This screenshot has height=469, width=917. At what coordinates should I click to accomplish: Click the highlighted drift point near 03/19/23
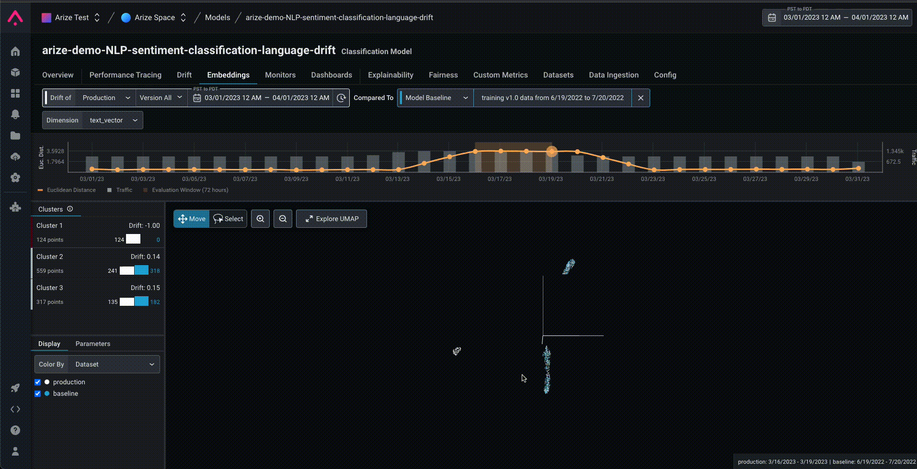[x=552, y=151]
